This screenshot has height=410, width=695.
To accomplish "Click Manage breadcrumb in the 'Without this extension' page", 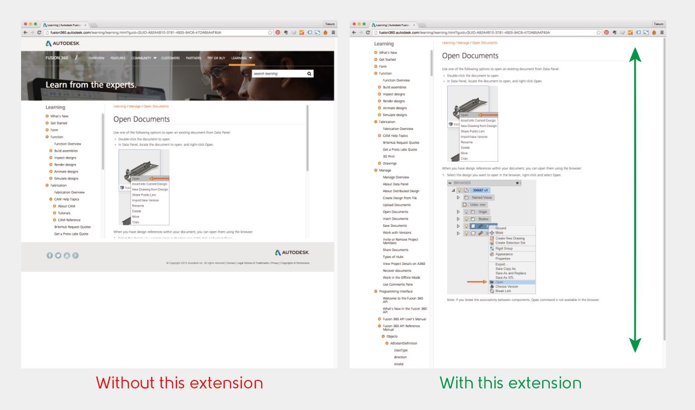I will (135, 106).
